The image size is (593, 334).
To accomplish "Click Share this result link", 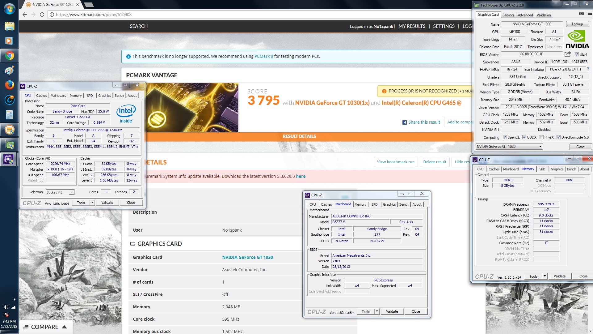I will pyautogui.click(x=421, y=122).
